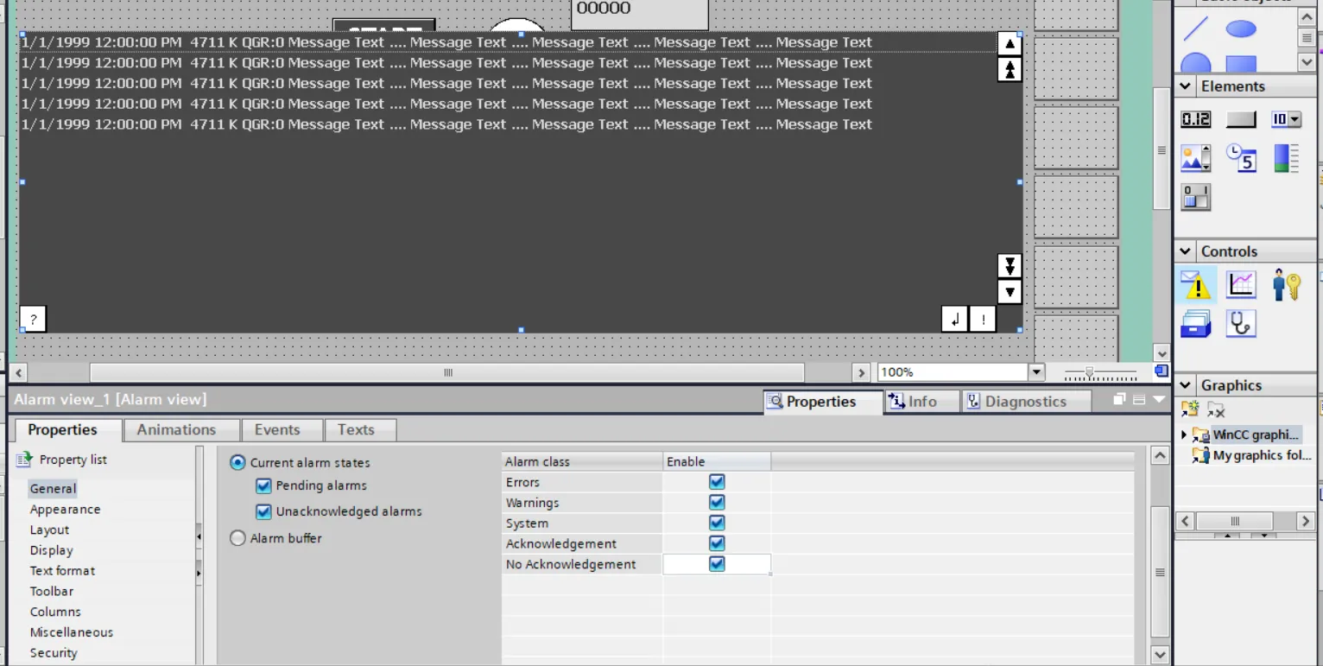1323x666 pixels.
Task: Click alarm view loop-in-alarm arrow button
Action: [954, 320]
